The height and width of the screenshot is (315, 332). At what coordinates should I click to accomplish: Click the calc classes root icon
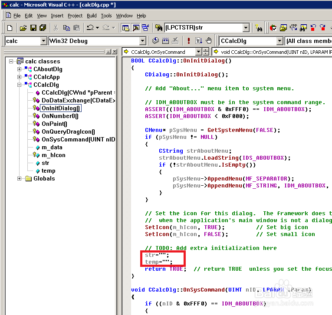coord(20,61)
